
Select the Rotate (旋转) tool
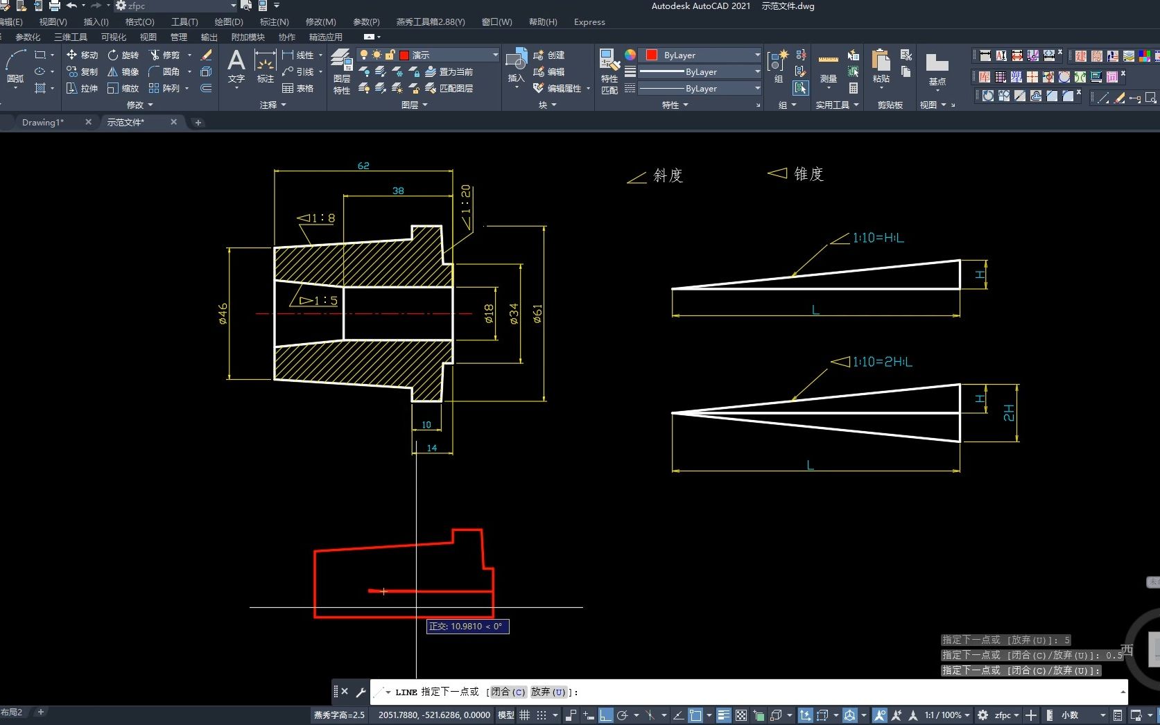123,55
